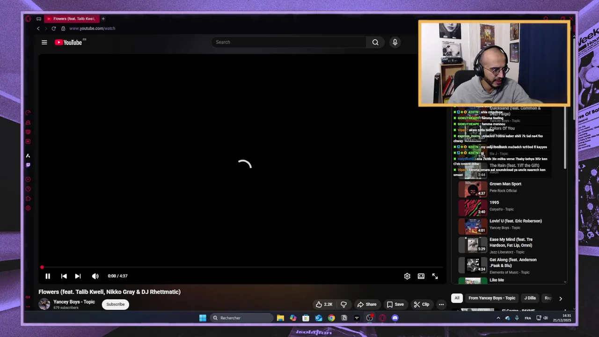Open taskbar clock 16:31 calendar
This screenshot has width=599, height=337.
point(562,318)
